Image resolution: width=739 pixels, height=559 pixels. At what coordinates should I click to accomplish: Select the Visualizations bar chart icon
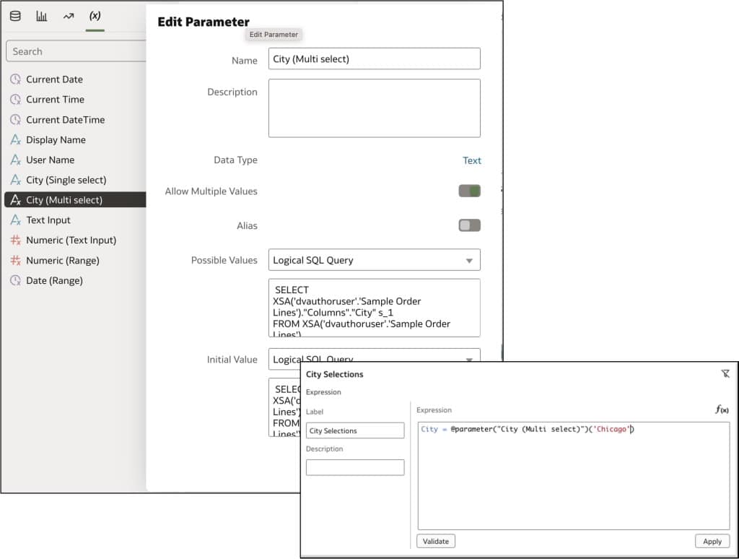point(41,15)
